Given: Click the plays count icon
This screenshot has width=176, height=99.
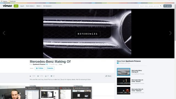Looking at the screenshot, I should tap(31, 76).
